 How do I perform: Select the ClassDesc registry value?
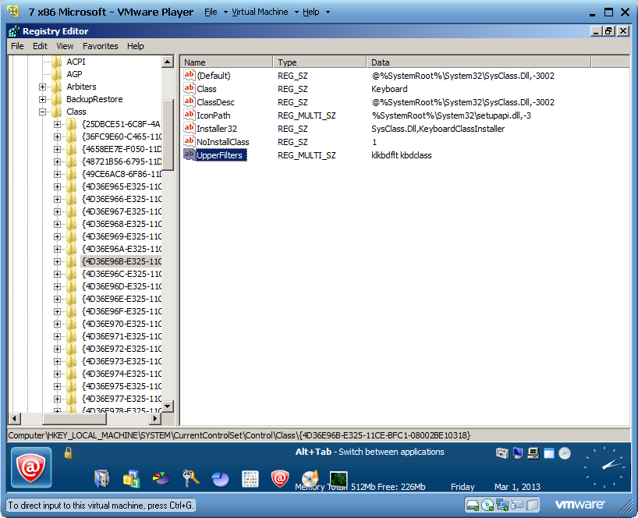click(215, 102)
